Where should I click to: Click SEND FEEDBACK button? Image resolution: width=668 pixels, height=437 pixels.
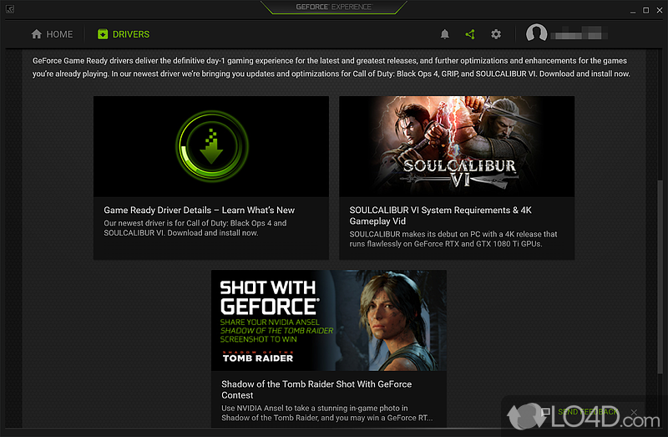click(588, 412)
